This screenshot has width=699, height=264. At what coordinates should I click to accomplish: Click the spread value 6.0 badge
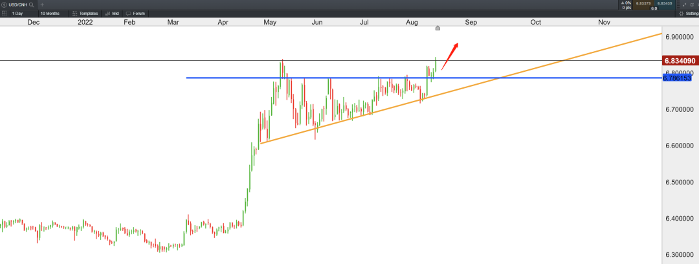pos(654,8)
